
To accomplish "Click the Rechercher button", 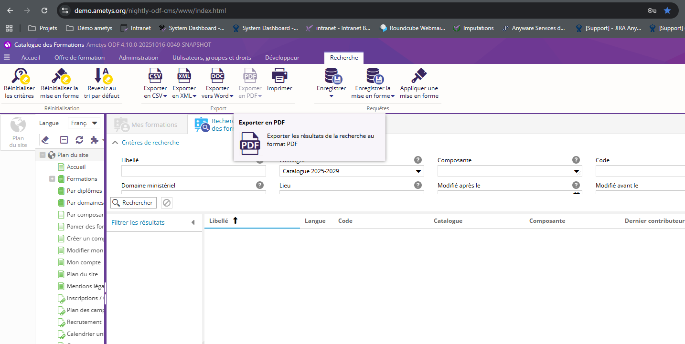I will pos(133,203).
